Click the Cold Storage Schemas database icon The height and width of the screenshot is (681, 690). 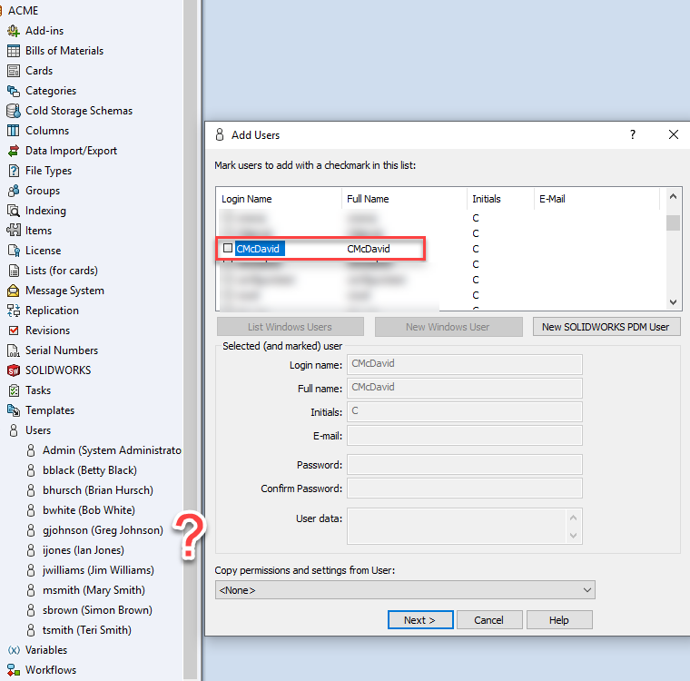tap(14, 111)
